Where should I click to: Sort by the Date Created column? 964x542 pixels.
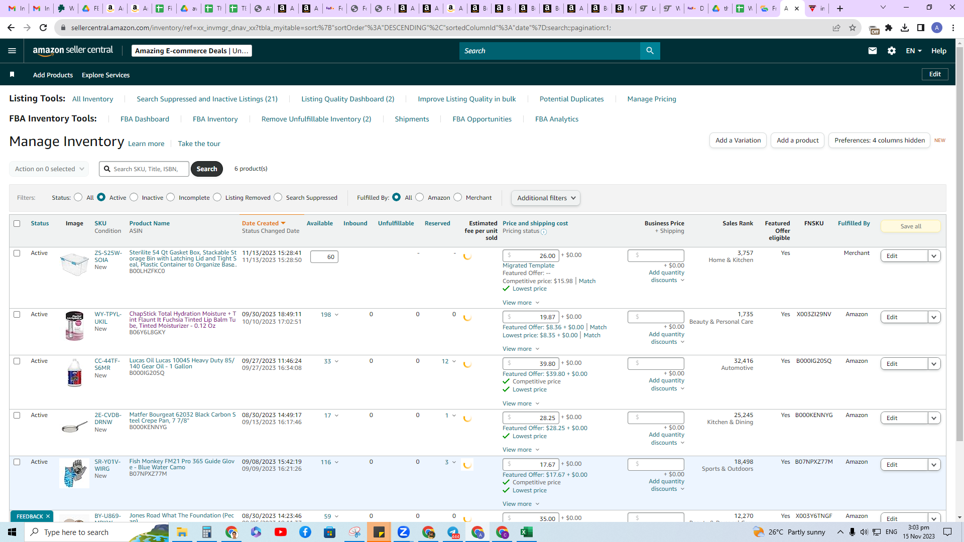click(264, 223)
